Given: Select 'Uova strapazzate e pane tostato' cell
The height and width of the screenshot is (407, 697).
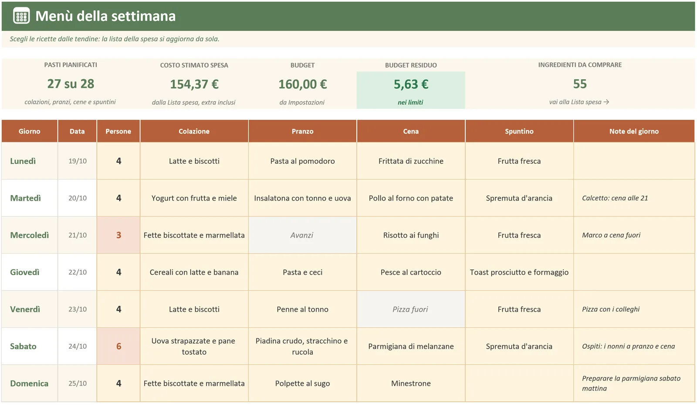Looking at the screenshot, I should 194,346.
